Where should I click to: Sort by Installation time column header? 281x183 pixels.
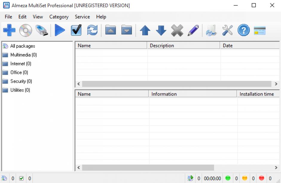(x=258, y=94)
